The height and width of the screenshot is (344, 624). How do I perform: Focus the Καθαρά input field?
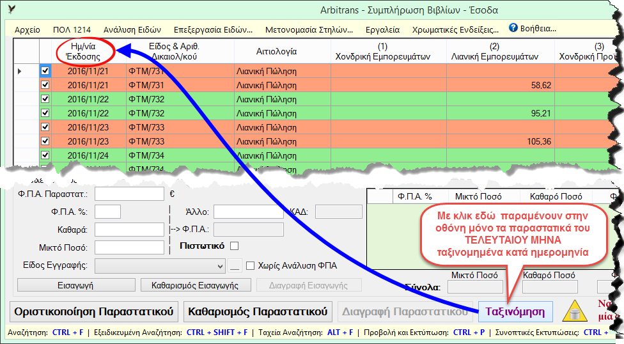coord(129,230)
